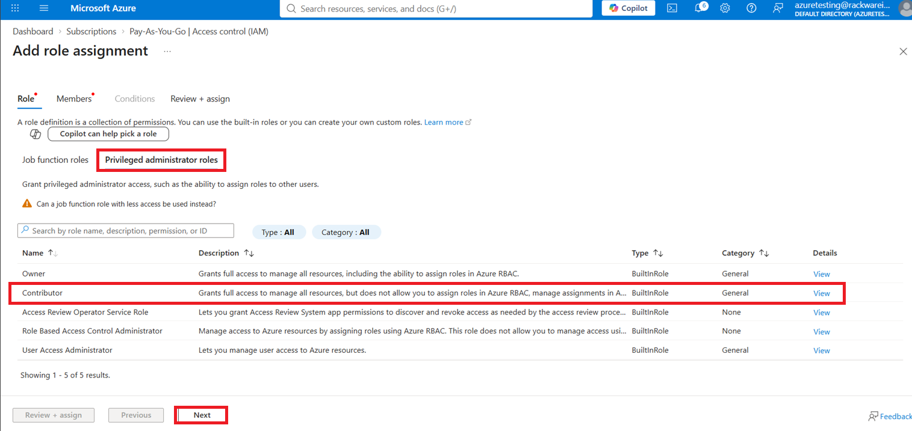
Task: Sort the table by Name column arrows
Action: click(53, 253)
